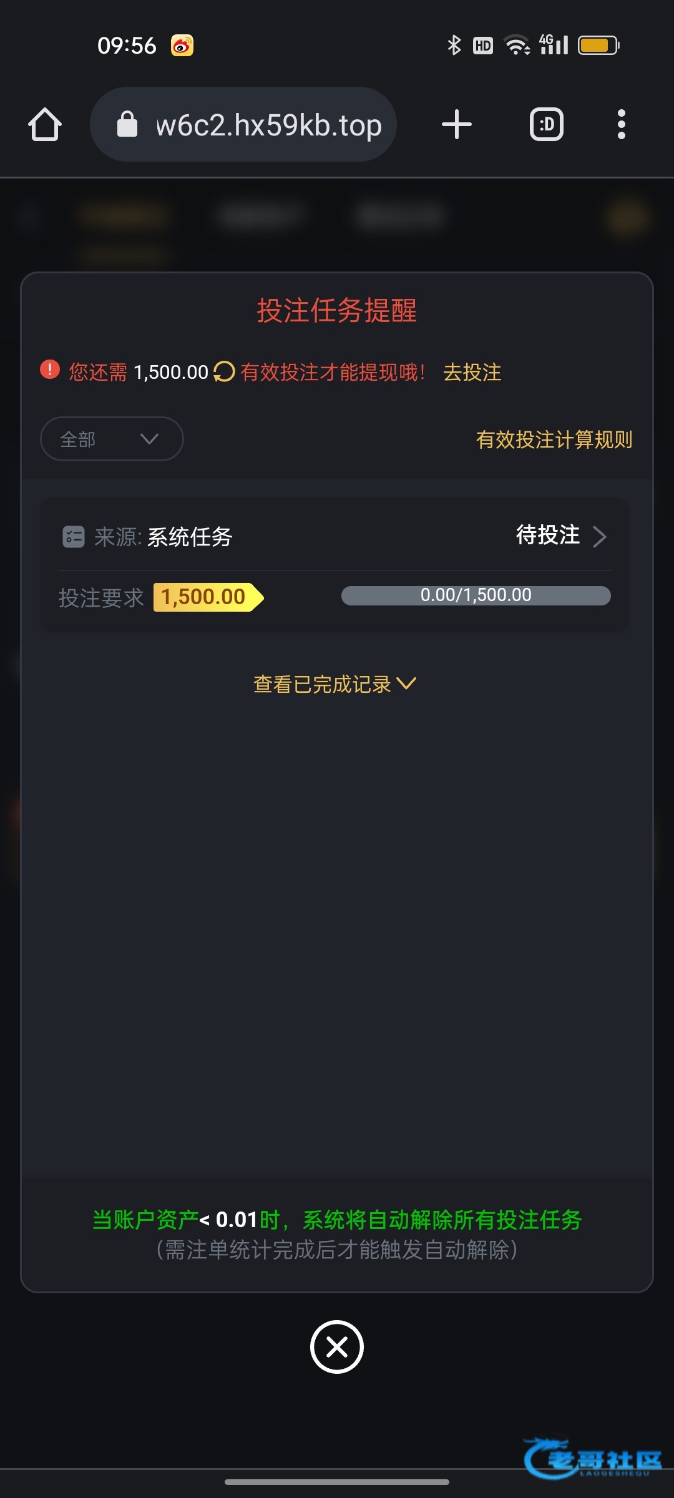Click the 去投注 link
This screenshot has width=674, height=1498.
472,373
